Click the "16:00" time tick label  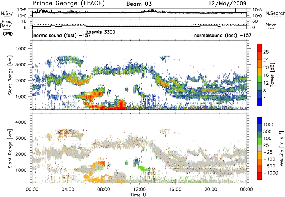(x=175, y=190)
